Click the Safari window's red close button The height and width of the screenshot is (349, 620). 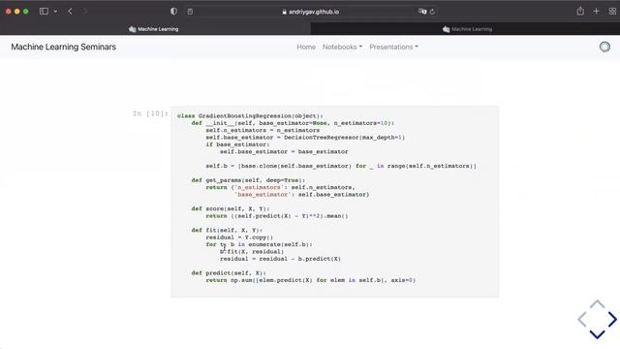[9, 12]
